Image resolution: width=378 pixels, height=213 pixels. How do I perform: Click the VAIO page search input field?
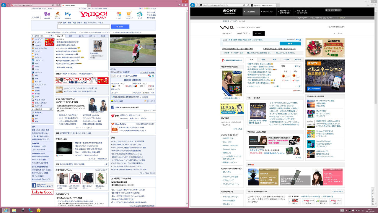coord(250,43)
